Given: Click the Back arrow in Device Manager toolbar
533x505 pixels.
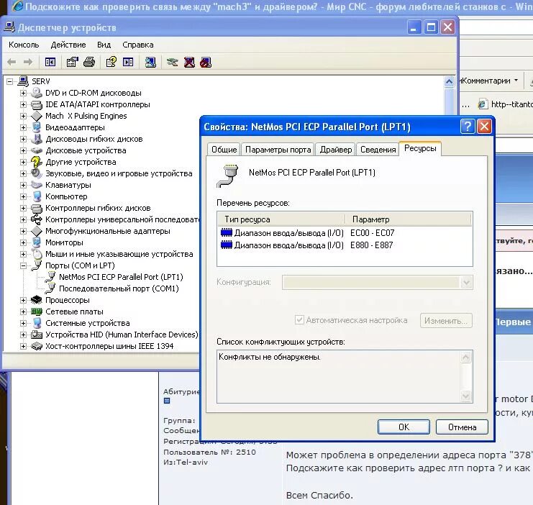Looking at the screenshot, I should point(12,63).
